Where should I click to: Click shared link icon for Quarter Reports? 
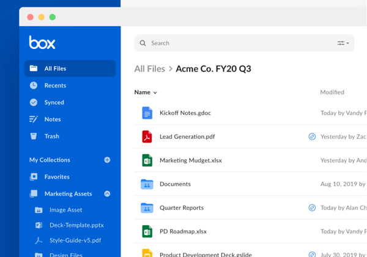(312, 207)
